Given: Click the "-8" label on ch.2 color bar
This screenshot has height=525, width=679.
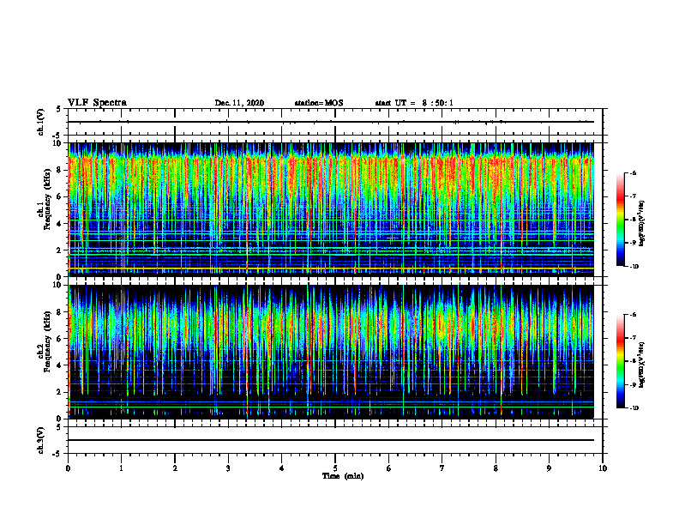Looking at the screenshot, I should (633, 361).
